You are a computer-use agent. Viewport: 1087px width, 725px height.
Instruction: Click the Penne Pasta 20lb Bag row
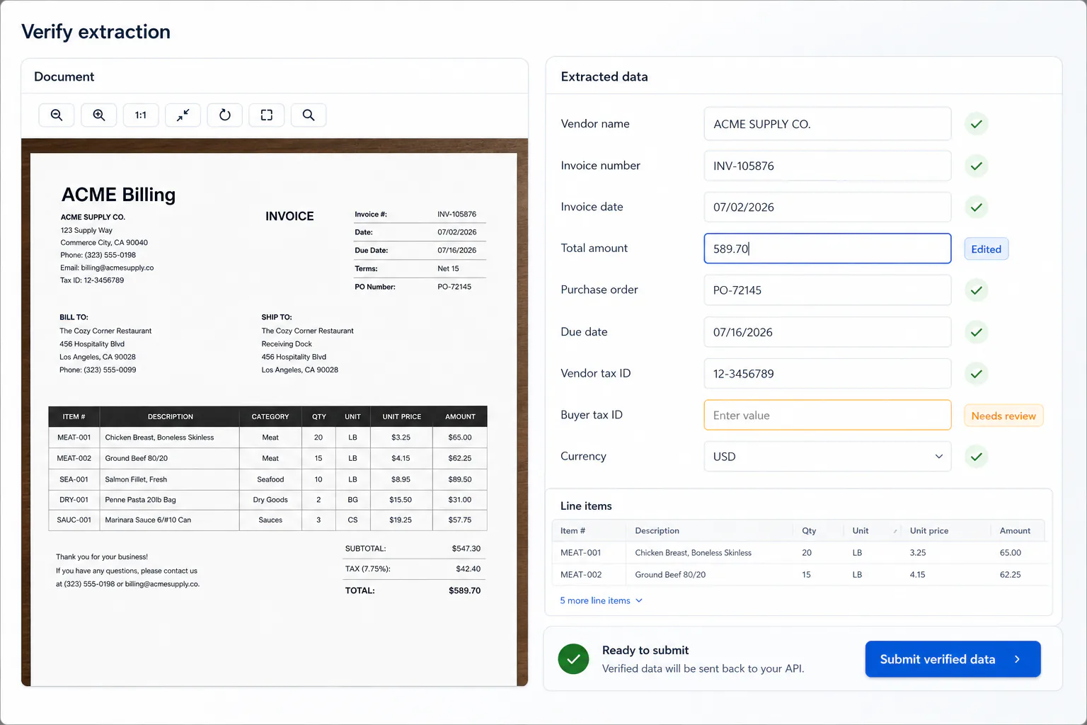pyautogui.click(x=268, y=500)
